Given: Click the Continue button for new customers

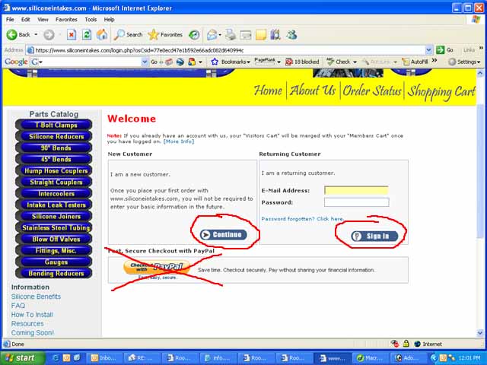Looking at the screenshot, I should click(x=223, y=235).
